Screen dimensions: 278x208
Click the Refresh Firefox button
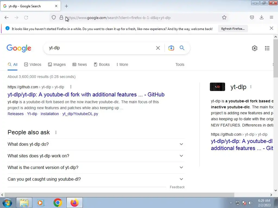coord(233,29)
